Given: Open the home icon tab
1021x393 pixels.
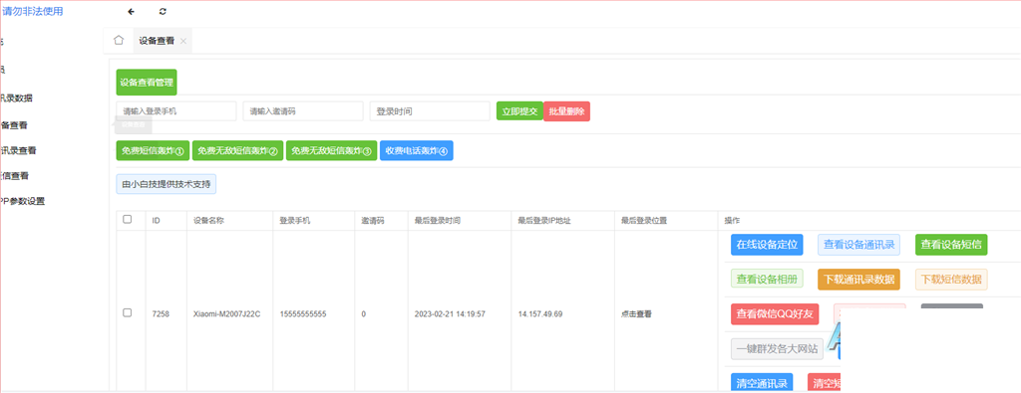Looking at the screenshot, I should (119, 40).
